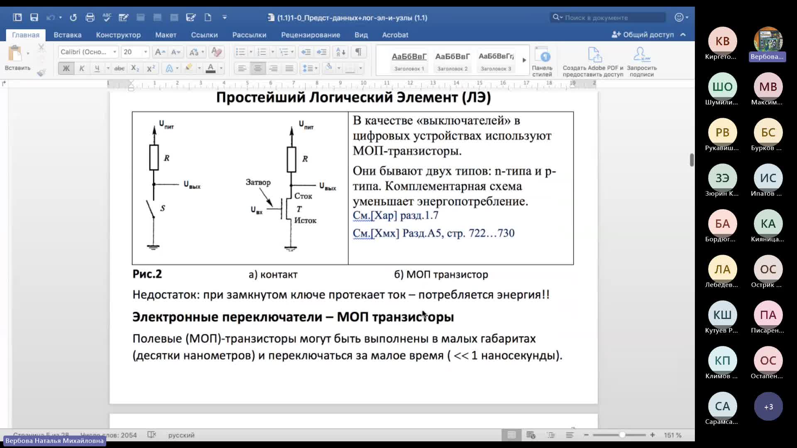Click the sort A-Z icon
Screen dimensions: 797x448
pyautogui.click(x=341, y=52)
